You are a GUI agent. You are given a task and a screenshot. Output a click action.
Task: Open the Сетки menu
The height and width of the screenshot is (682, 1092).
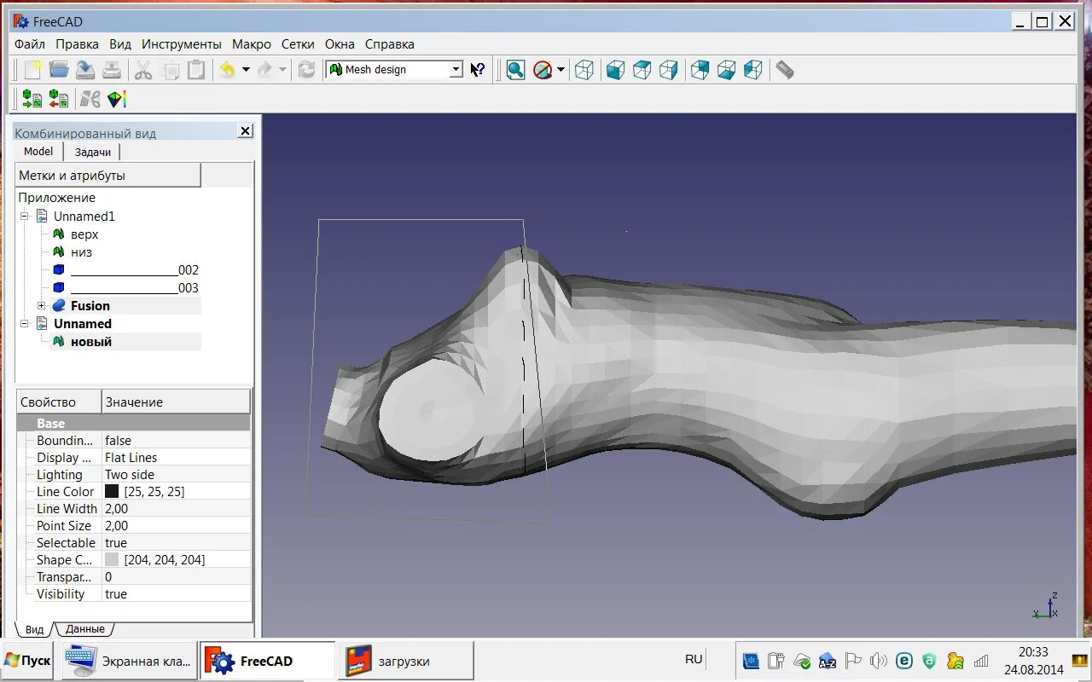pyautogui.click(x=298, y=44)
